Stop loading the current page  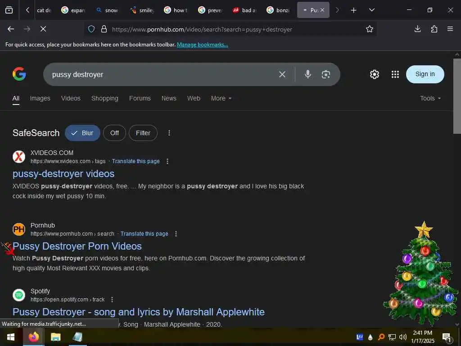(x=43, y=29)
